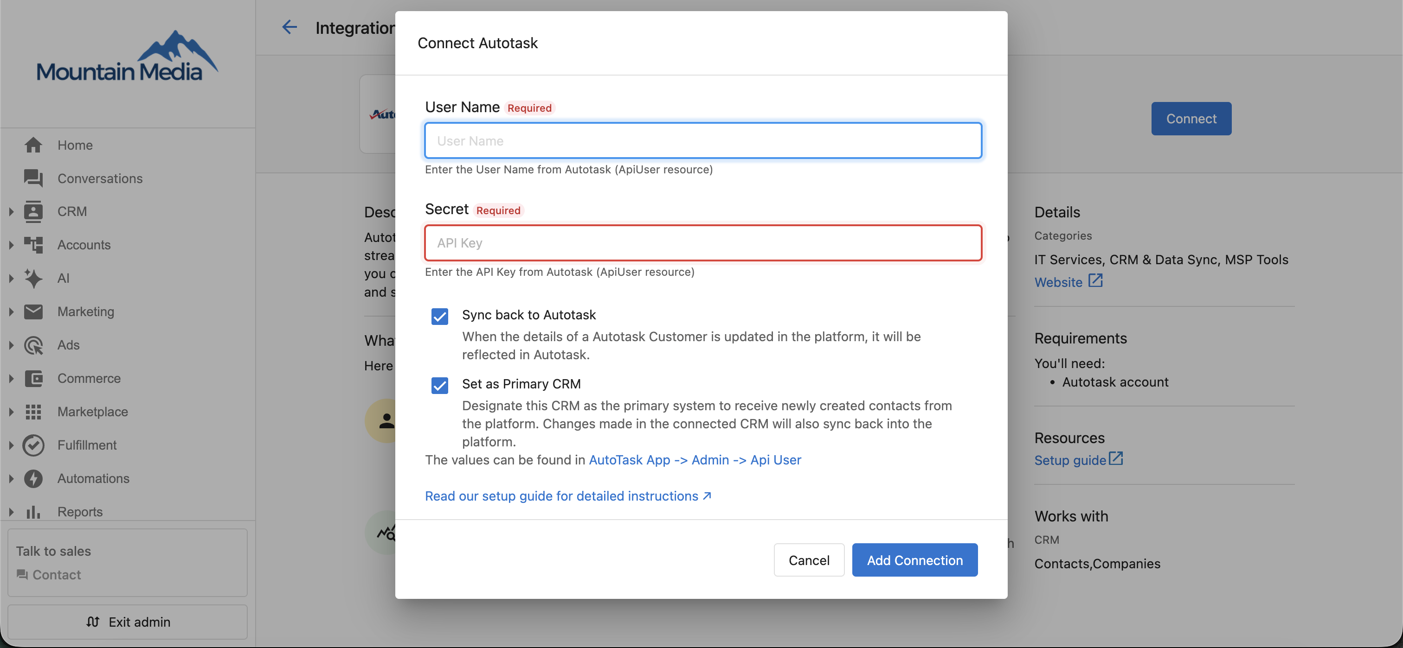1403x648 pixels.
Task: Click 'IT Services, CRM & Data Sync, MSP Tools' text
Action: (x=1161, y=259)
